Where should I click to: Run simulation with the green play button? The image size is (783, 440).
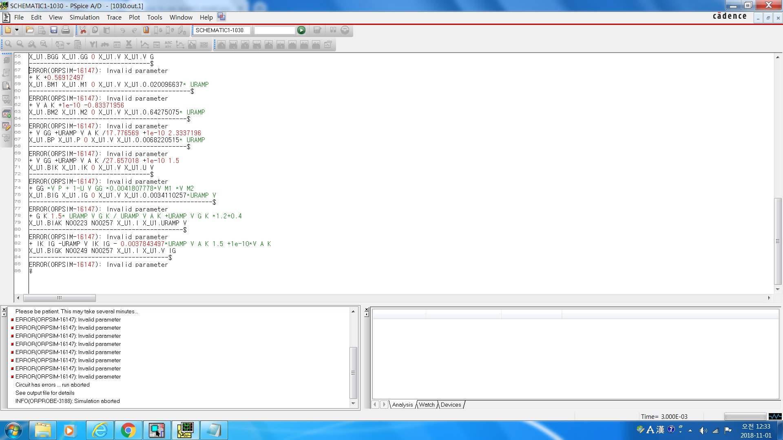(x=301, y=30)
